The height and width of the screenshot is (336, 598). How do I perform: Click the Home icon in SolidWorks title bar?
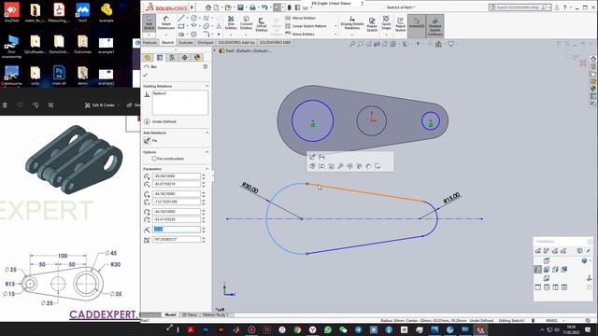tap(207, 7)
